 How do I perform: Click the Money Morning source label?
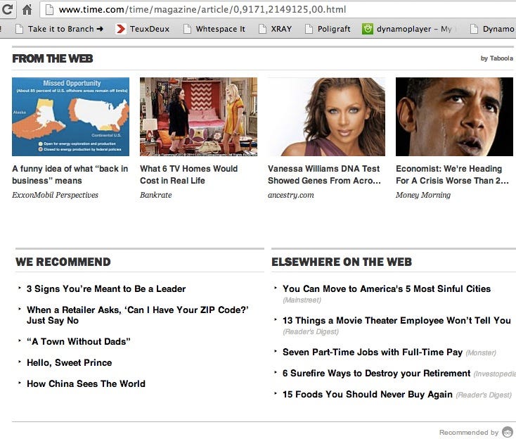(x=423, y=195)
